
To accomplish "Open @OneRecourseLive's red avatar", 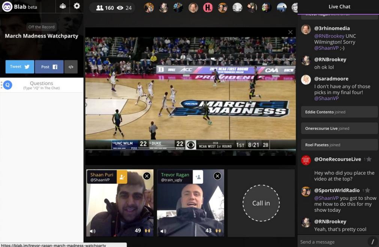I will pyautogui.click(x=306, y=160).
